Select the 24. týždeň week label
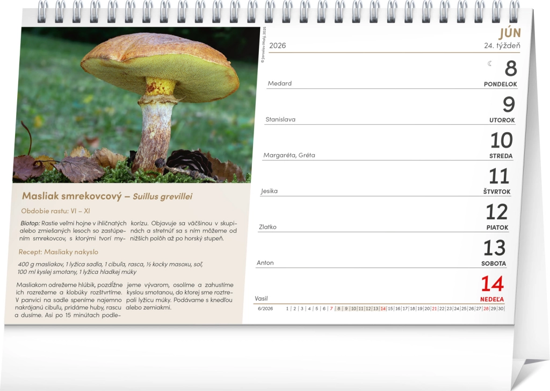 pos(502,46)
